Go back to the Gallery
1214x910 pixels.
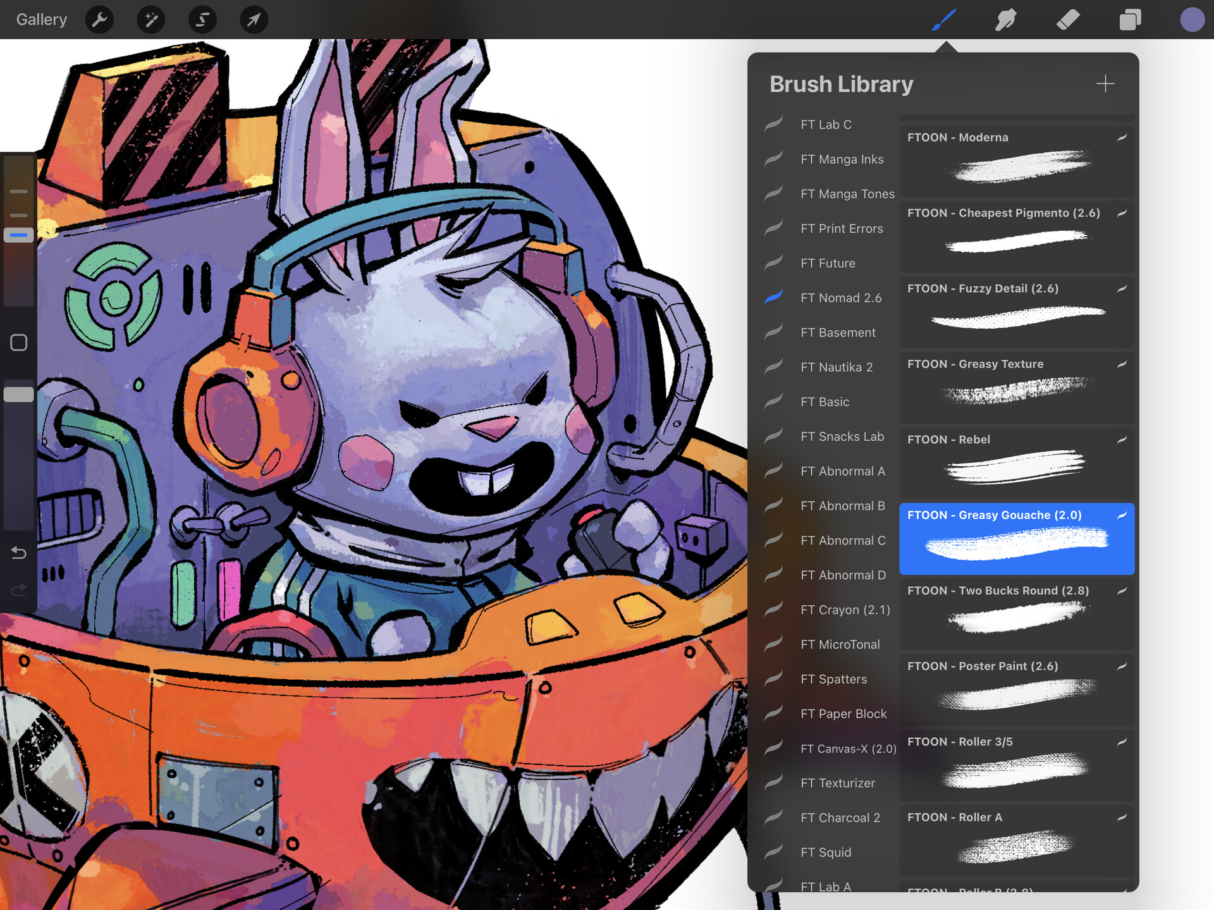(40, 20)
